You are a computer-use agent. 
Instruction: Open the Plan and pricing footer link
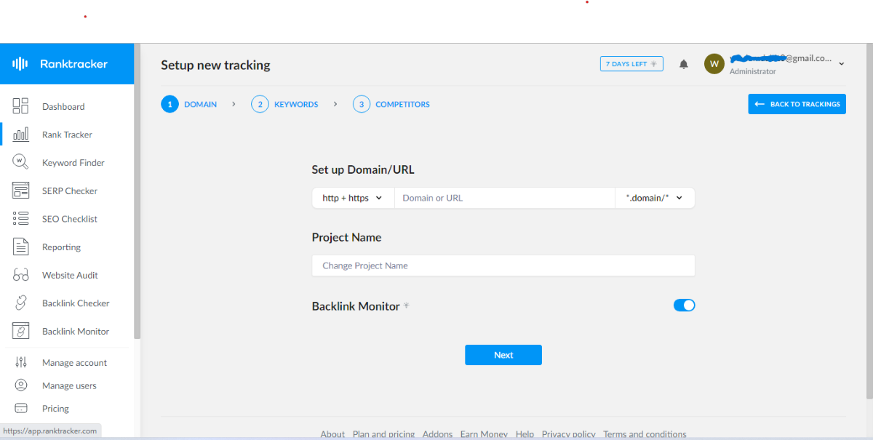click(383, 434)
